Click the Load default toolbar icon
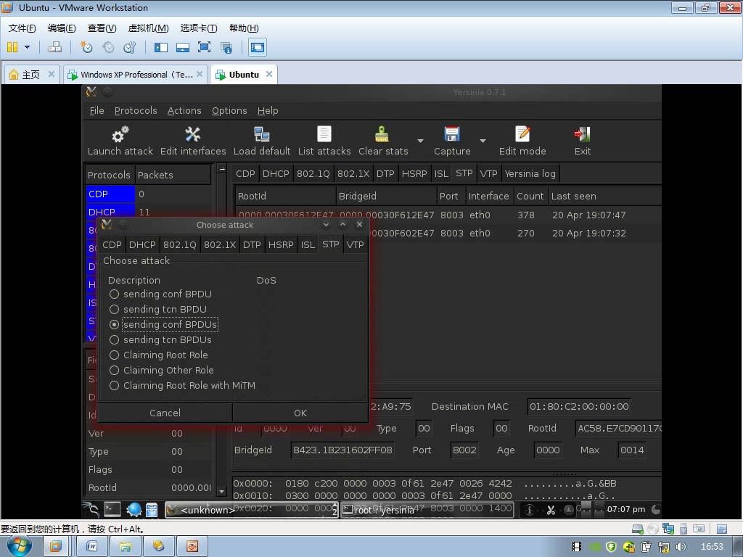The image size is (743, 557). [261, 134]
